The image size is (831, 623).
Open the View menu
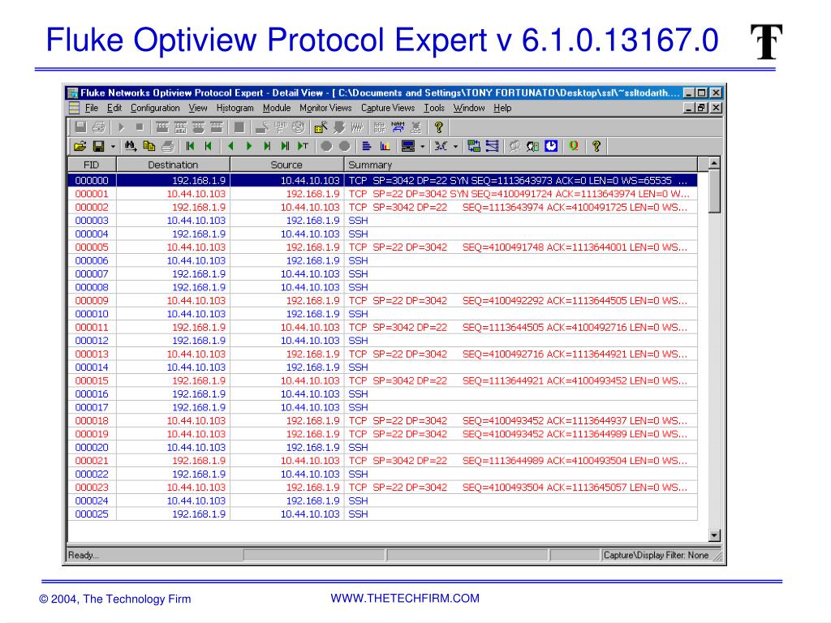click(x=198, y=108)
